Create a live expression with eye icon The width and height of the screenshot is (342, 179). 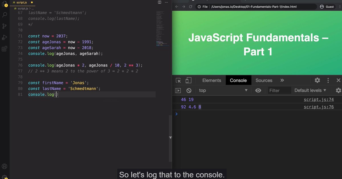click(x=258, y=90)
